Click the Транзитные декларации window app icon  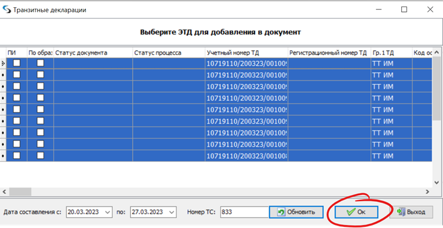coord(6,10)
